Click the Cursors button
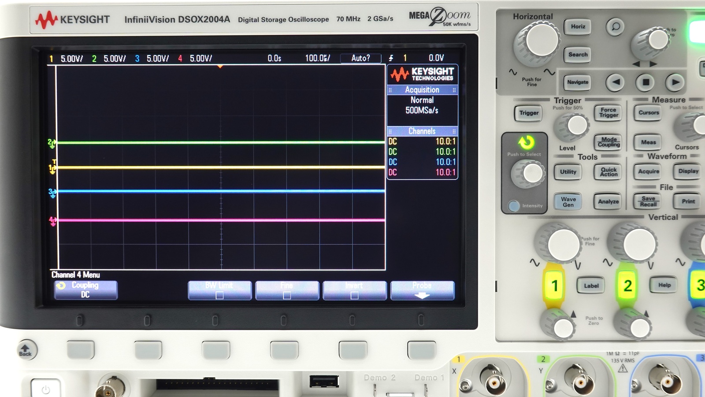 click(x=649, y=113)
